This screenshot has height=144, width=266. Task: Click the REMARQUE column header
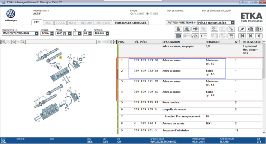coord(213,42)
